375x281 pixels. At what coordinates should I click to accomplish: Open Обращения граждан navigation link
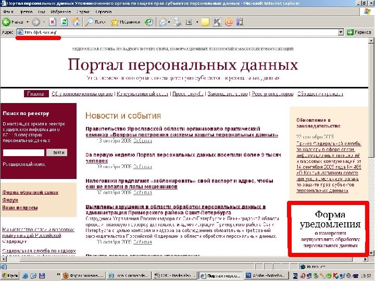click(x=320, y=94)
